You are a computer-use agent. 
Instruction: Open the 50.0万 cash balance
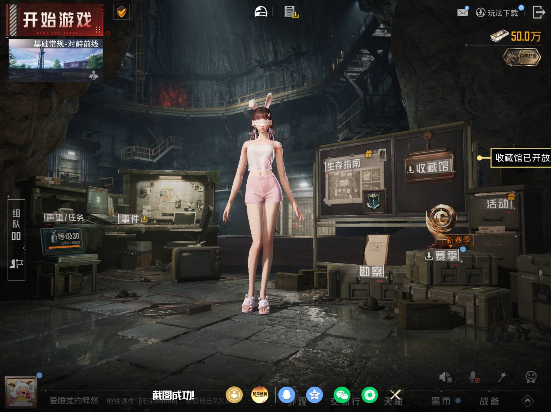[516, 36]
